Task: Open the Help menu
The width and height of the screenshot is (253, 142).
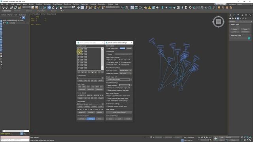Action: (117, 4)
